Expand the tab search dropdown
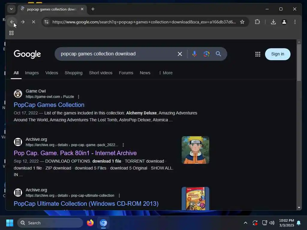This screenshot has height=230, width=307. coord(11,9)
